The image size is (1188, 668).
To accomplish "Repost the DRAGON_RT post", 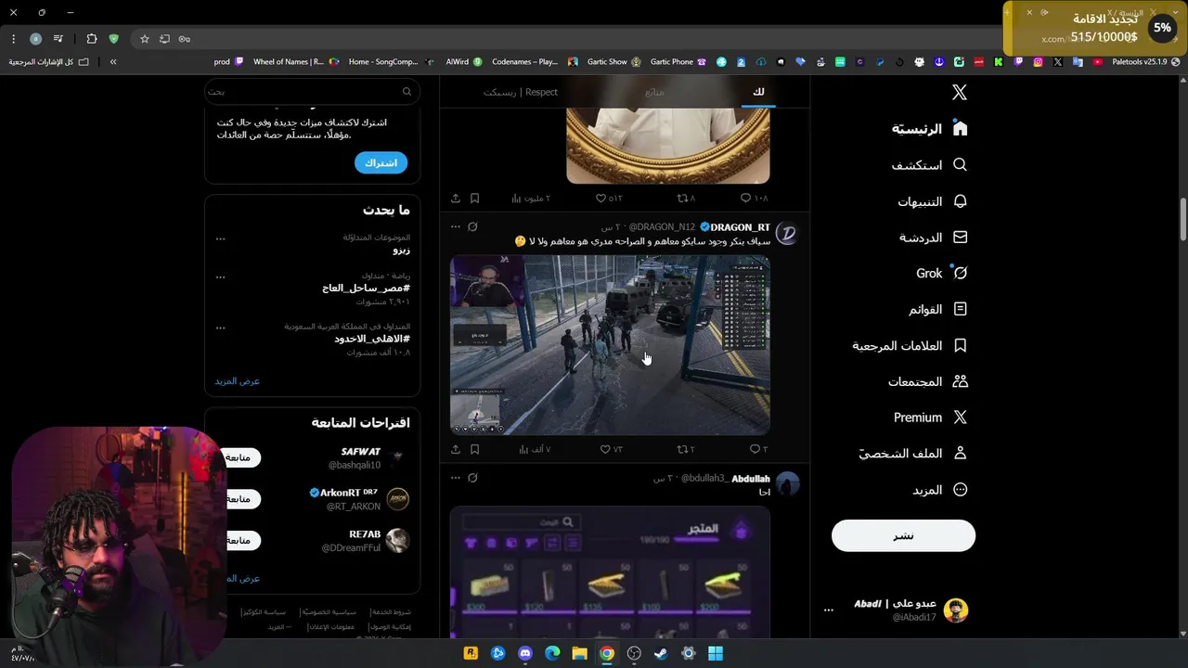I will click(685, 449).
